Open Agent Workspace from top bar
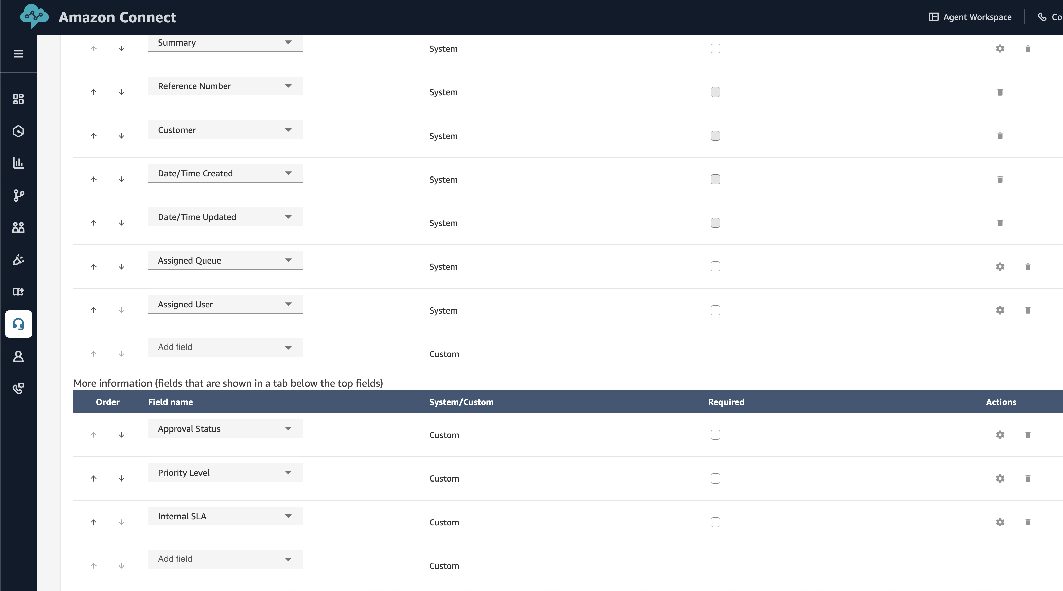Viewport: 1063px width, 591px height. pos(970,17)
